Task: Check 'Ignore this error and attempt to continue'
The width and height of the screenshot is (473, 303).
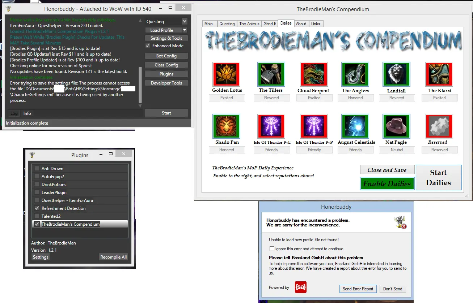Action: 272,249
